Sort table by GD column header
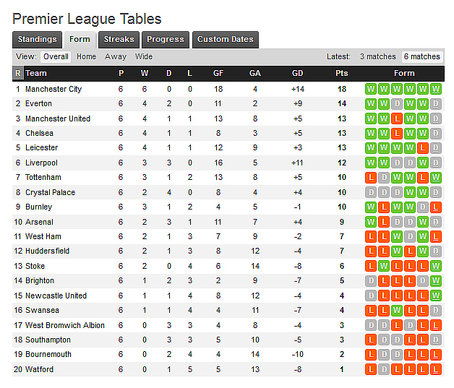This screenshot has height=388, width=454. pyautogui.click(x=297, y=73)
